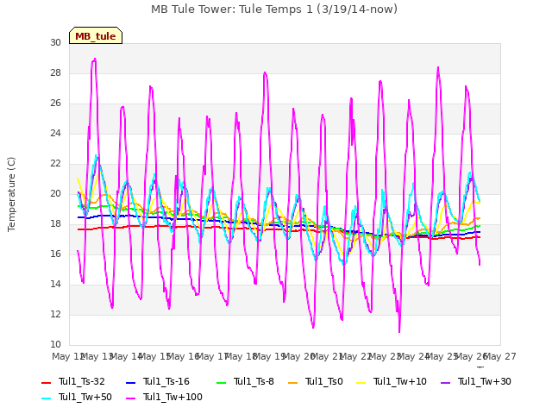
Task: Click the May 13 x-axis date label
Action: 97,356
